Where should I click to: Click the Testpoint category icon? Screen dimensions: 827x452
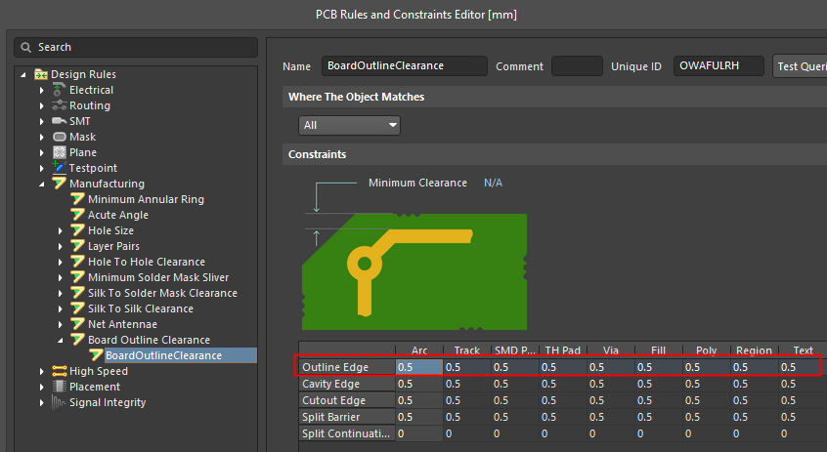(59, 168)
